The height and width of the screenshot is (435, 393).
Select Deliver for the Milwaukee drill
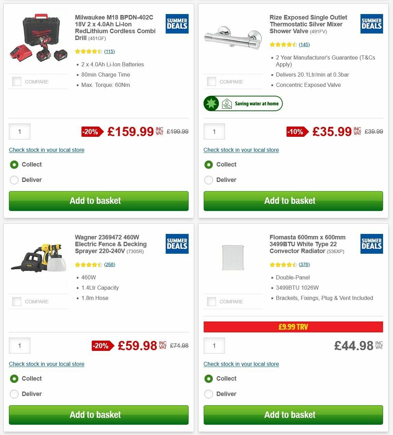point(14,180)
